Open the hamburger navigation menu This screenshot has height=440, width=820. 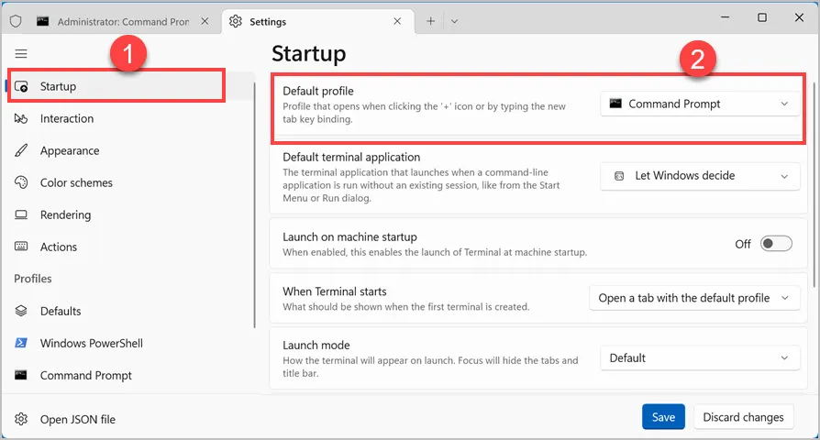pyautogui.click(x=21, y=54)
